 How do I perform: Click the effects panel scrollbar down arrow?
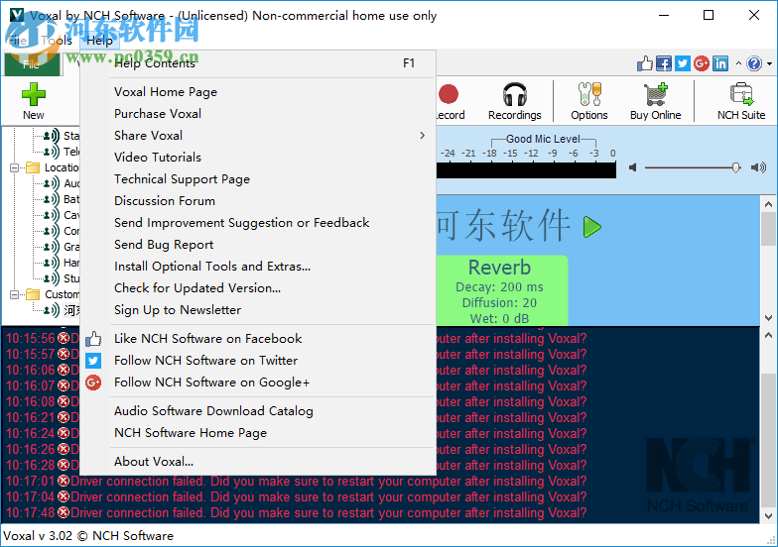tap(768, 317)
